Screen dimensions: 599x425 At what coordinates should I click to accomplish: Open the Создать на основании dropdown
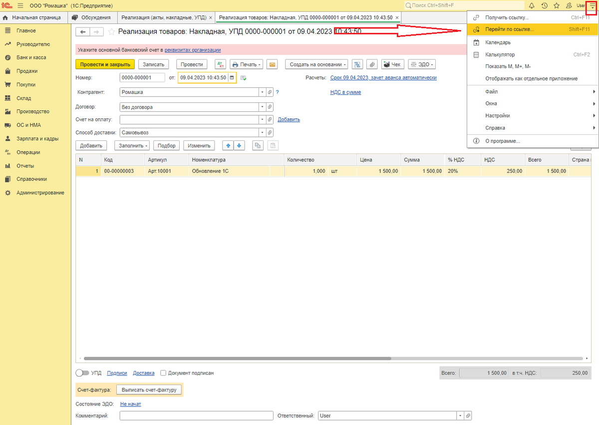point(316,64)
